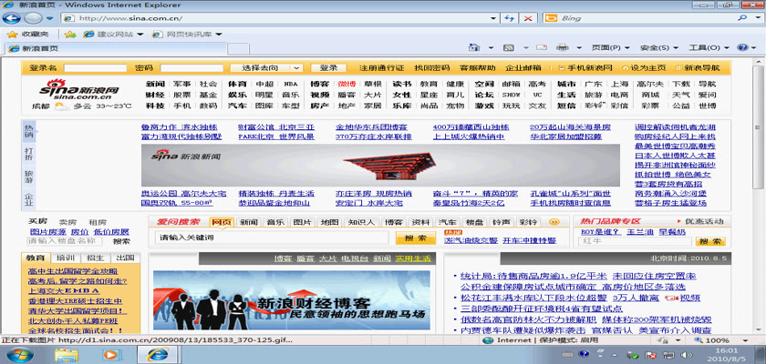Click the 找回密码 link
Viewport: 766px width, 364px height.
[431, 68]
